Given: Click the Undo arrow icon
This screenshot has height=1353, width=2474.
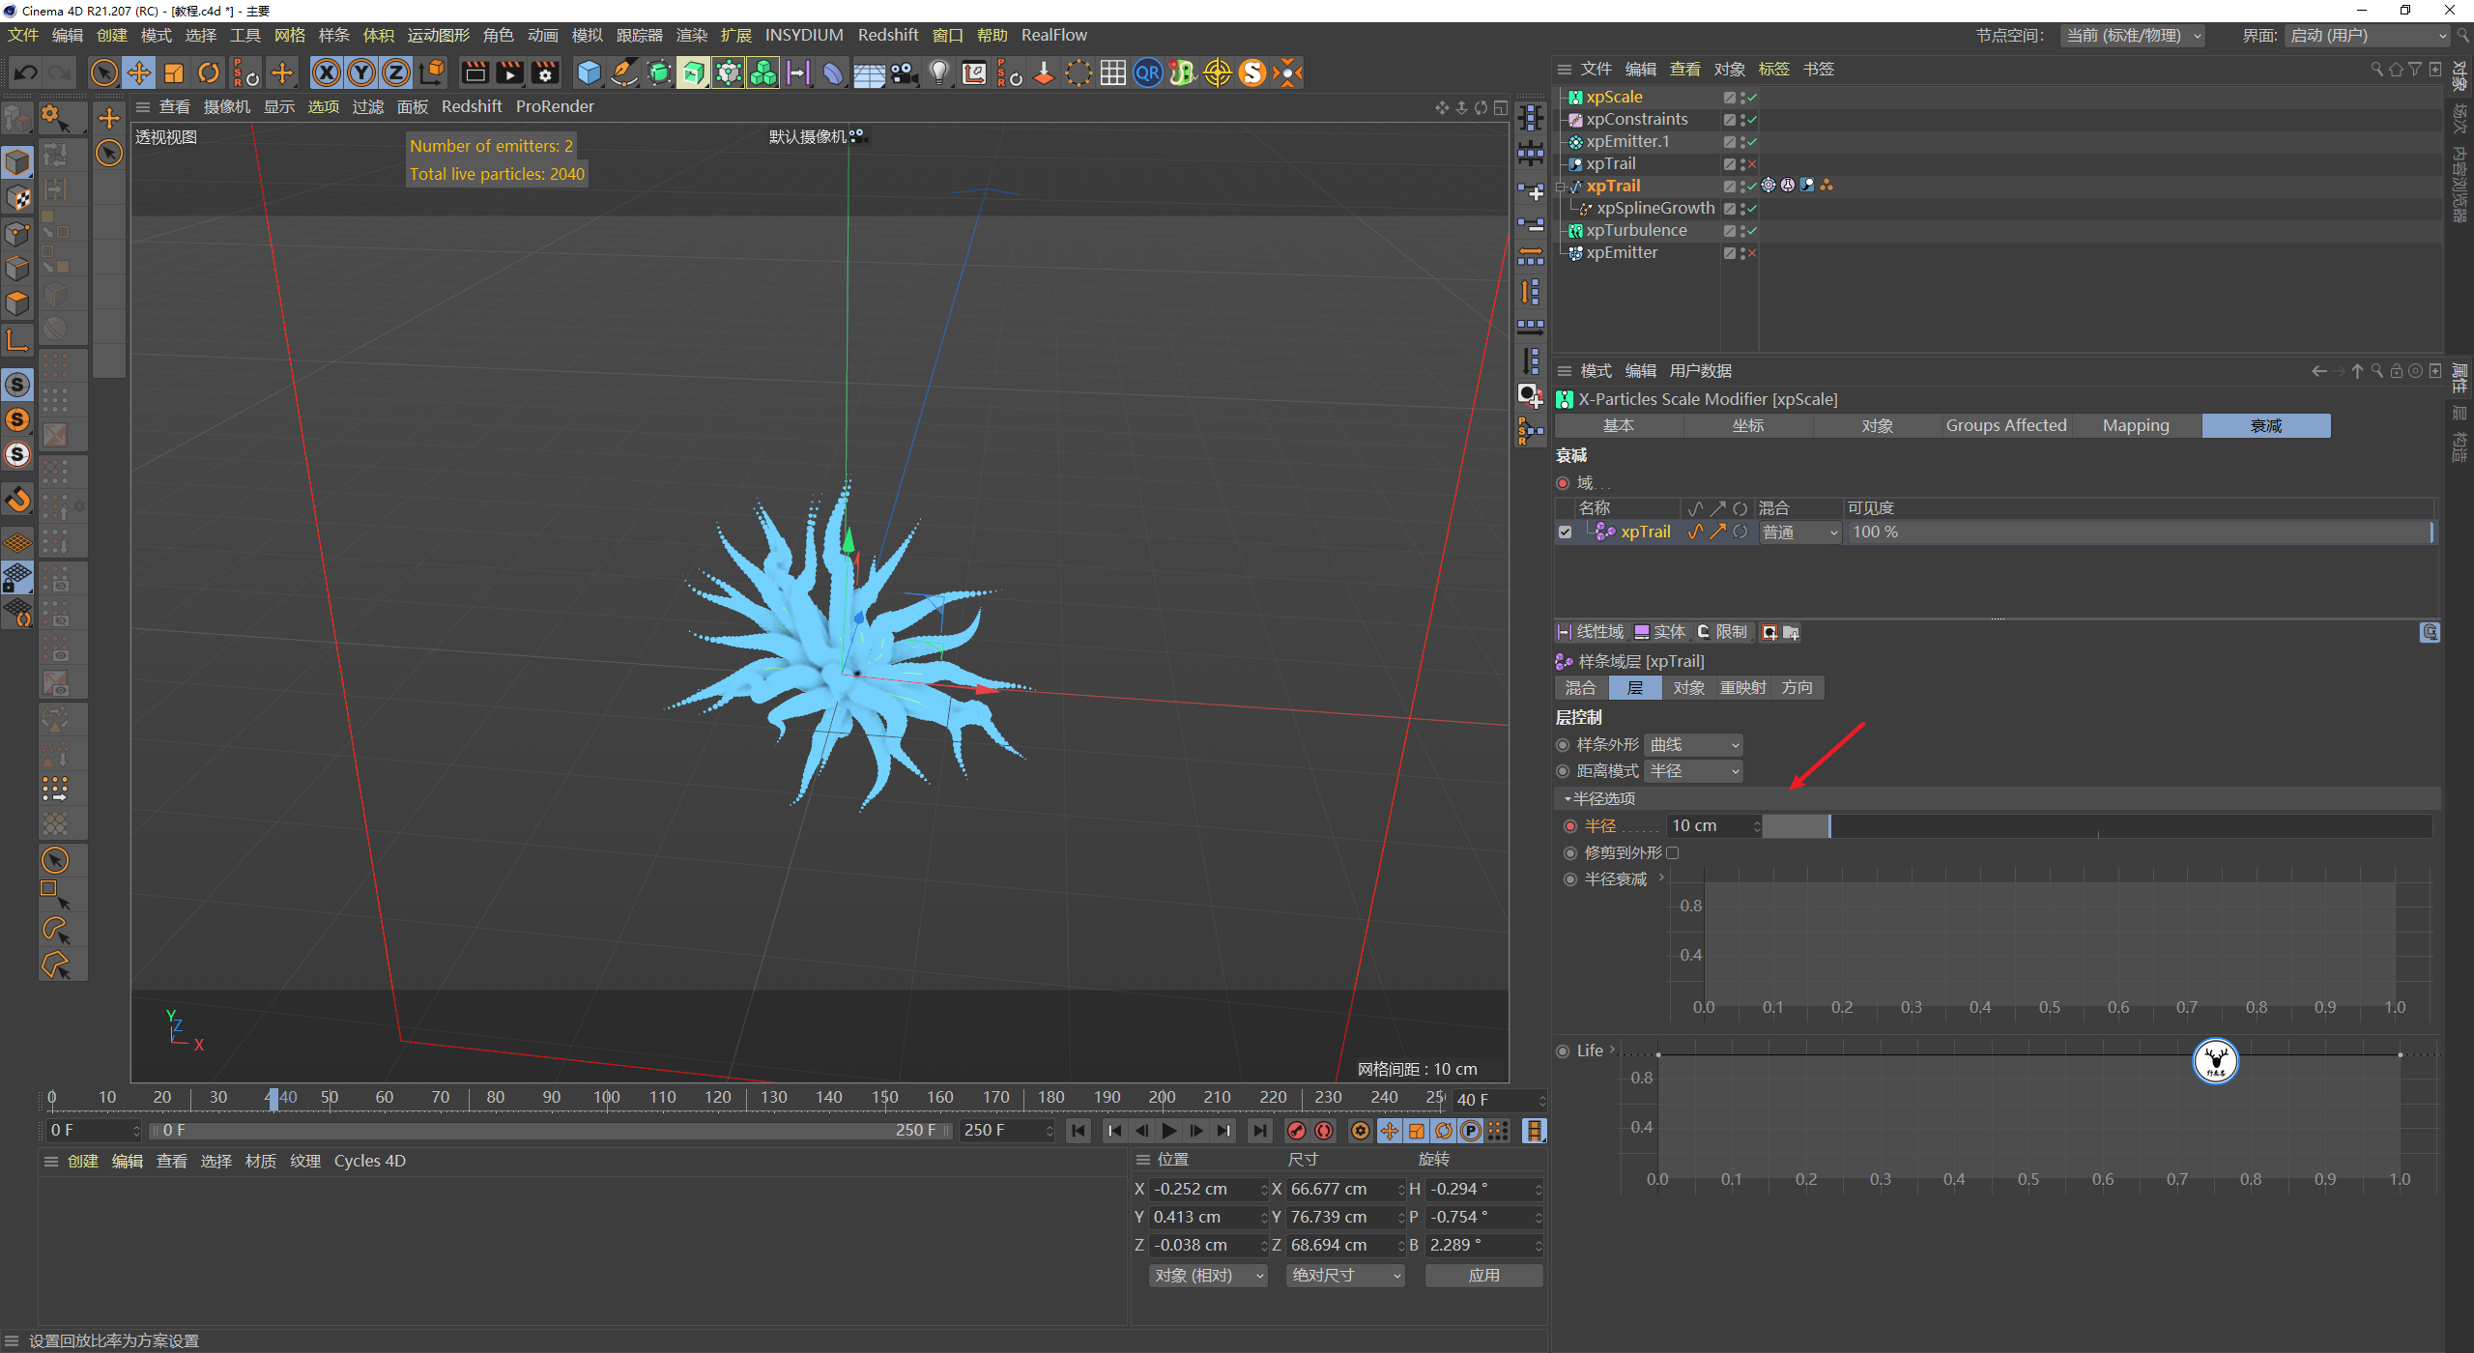Looking at the screenshot, I should (x=26, y=72).
